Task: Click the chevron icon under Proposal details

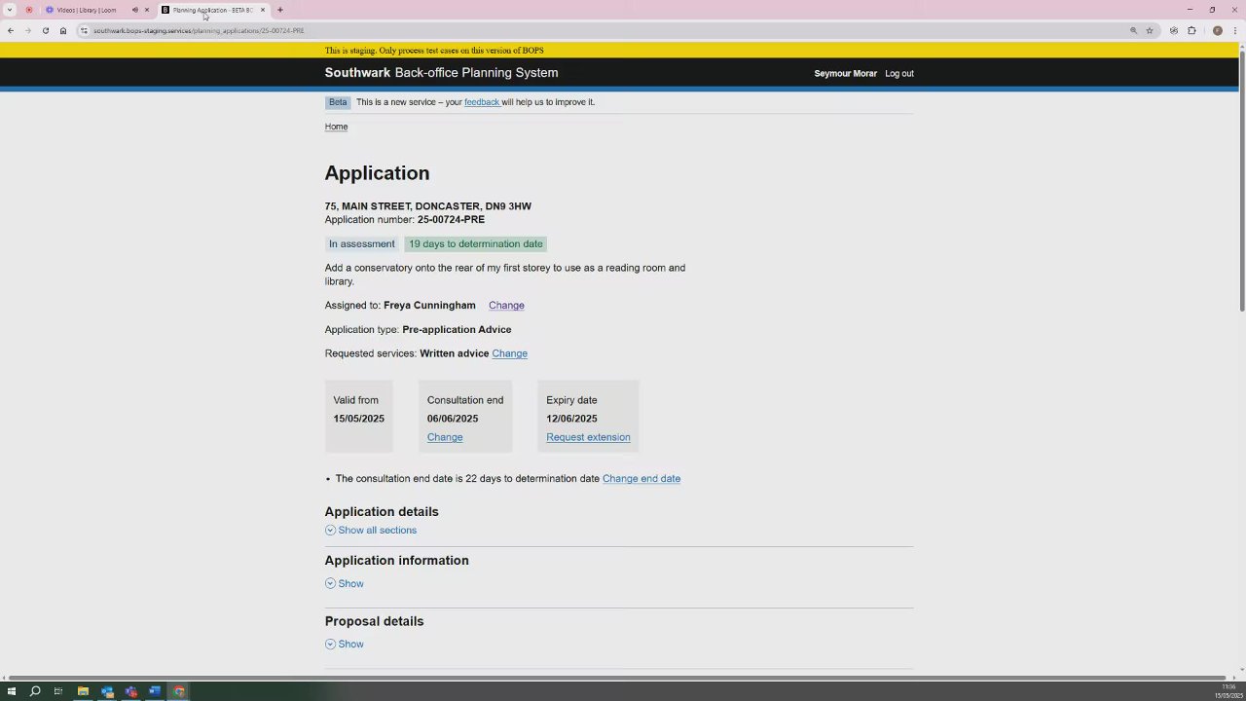Action: pos(330,645)
